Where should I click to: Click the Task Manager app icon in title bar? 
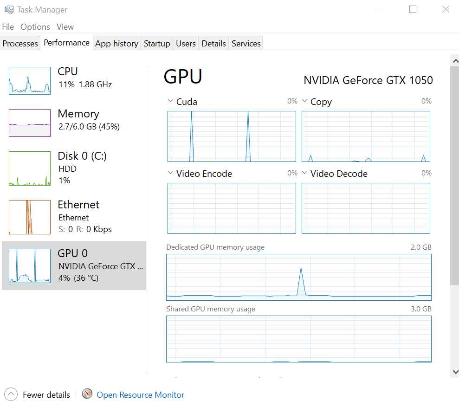[9, 10]
